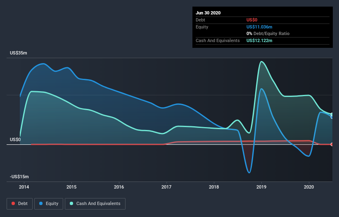Select the 2016 x-axis label
Screen dimensions: 339x217
point(119,187)
